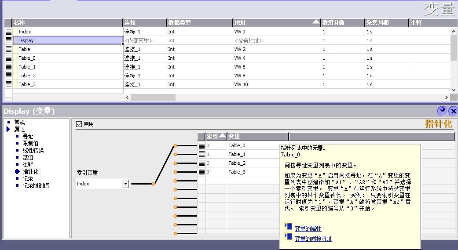Screen dimensions: 458x250
Task: Click the row icon beside Table_3 variable
Action: click(8, 84)
